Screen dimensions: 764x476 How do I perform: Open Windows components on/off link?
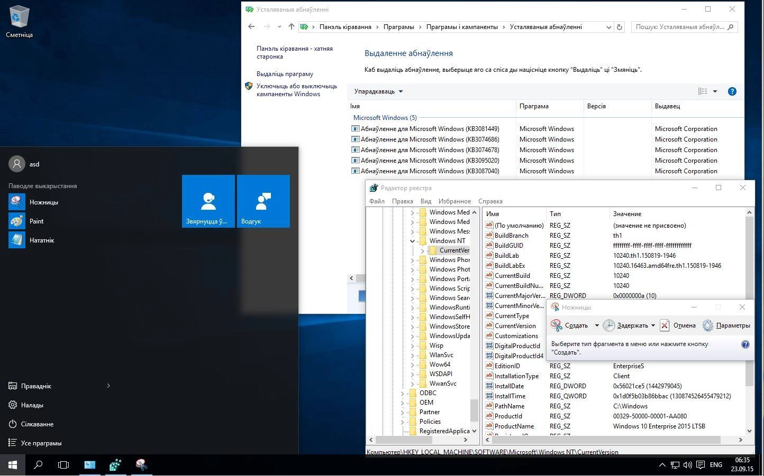(x=296, y=90)
